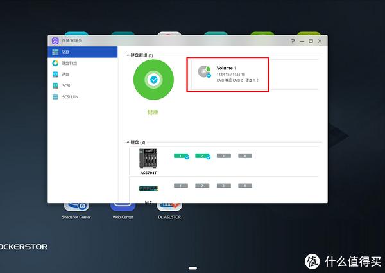
Task: Select M.2 slot 3 in the SSD row
Action: pyautogui.click(x=224, y=186)
